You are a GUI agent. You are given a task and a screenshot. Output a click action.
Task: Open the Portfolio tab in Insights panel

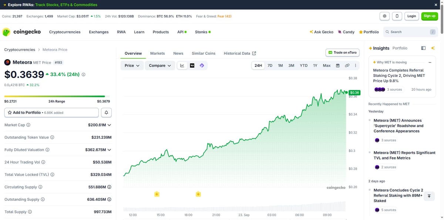click(400, 48)
